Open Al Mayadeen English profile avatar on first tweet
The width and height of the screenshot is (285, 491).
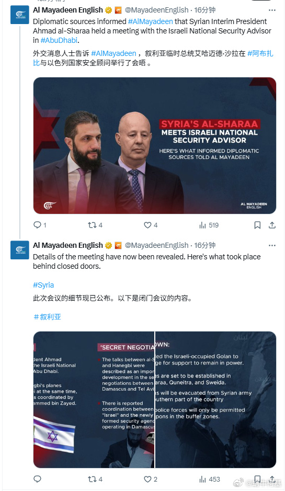click(20, 15)
